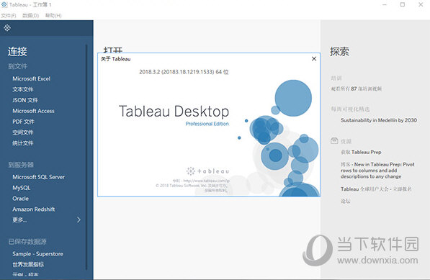
Task: Connect to a JSON 文件 source
Action: coord(25,100)
